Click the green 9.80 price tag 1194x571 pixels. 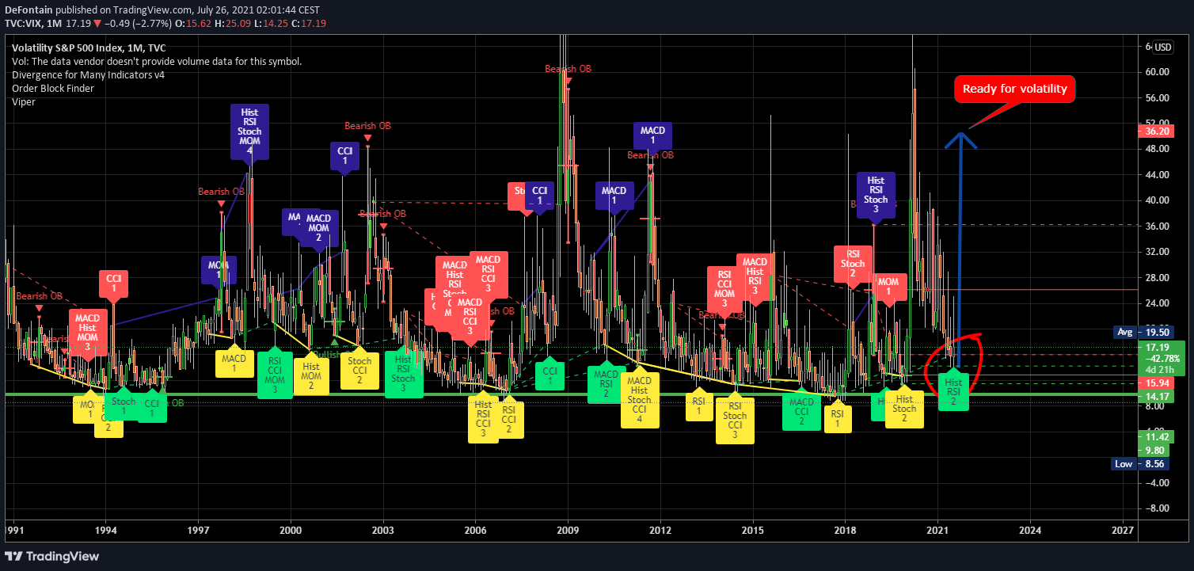click(x=1154, y=450)
